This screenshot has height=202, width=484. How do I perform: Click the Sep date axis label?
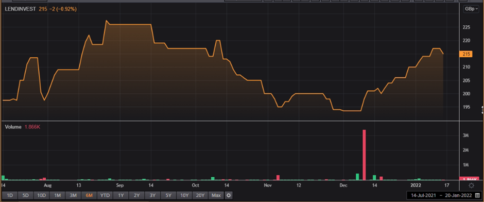(x=120, y=186)
